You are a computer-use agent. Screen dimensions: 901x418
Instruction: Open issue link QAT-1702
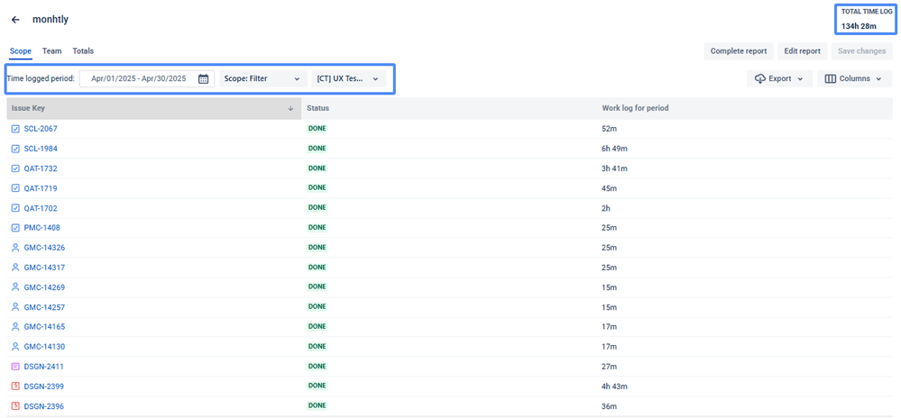pyautogui.click(x=41, y=208)
